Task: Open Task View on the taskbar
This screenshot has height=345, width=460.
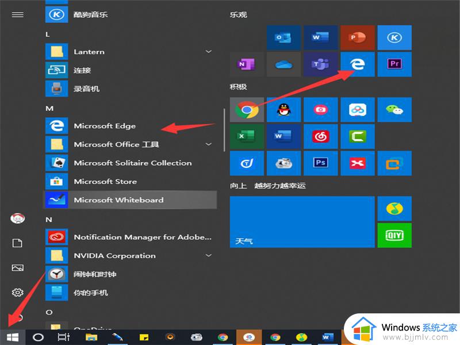Action: [x=63, y=338]
